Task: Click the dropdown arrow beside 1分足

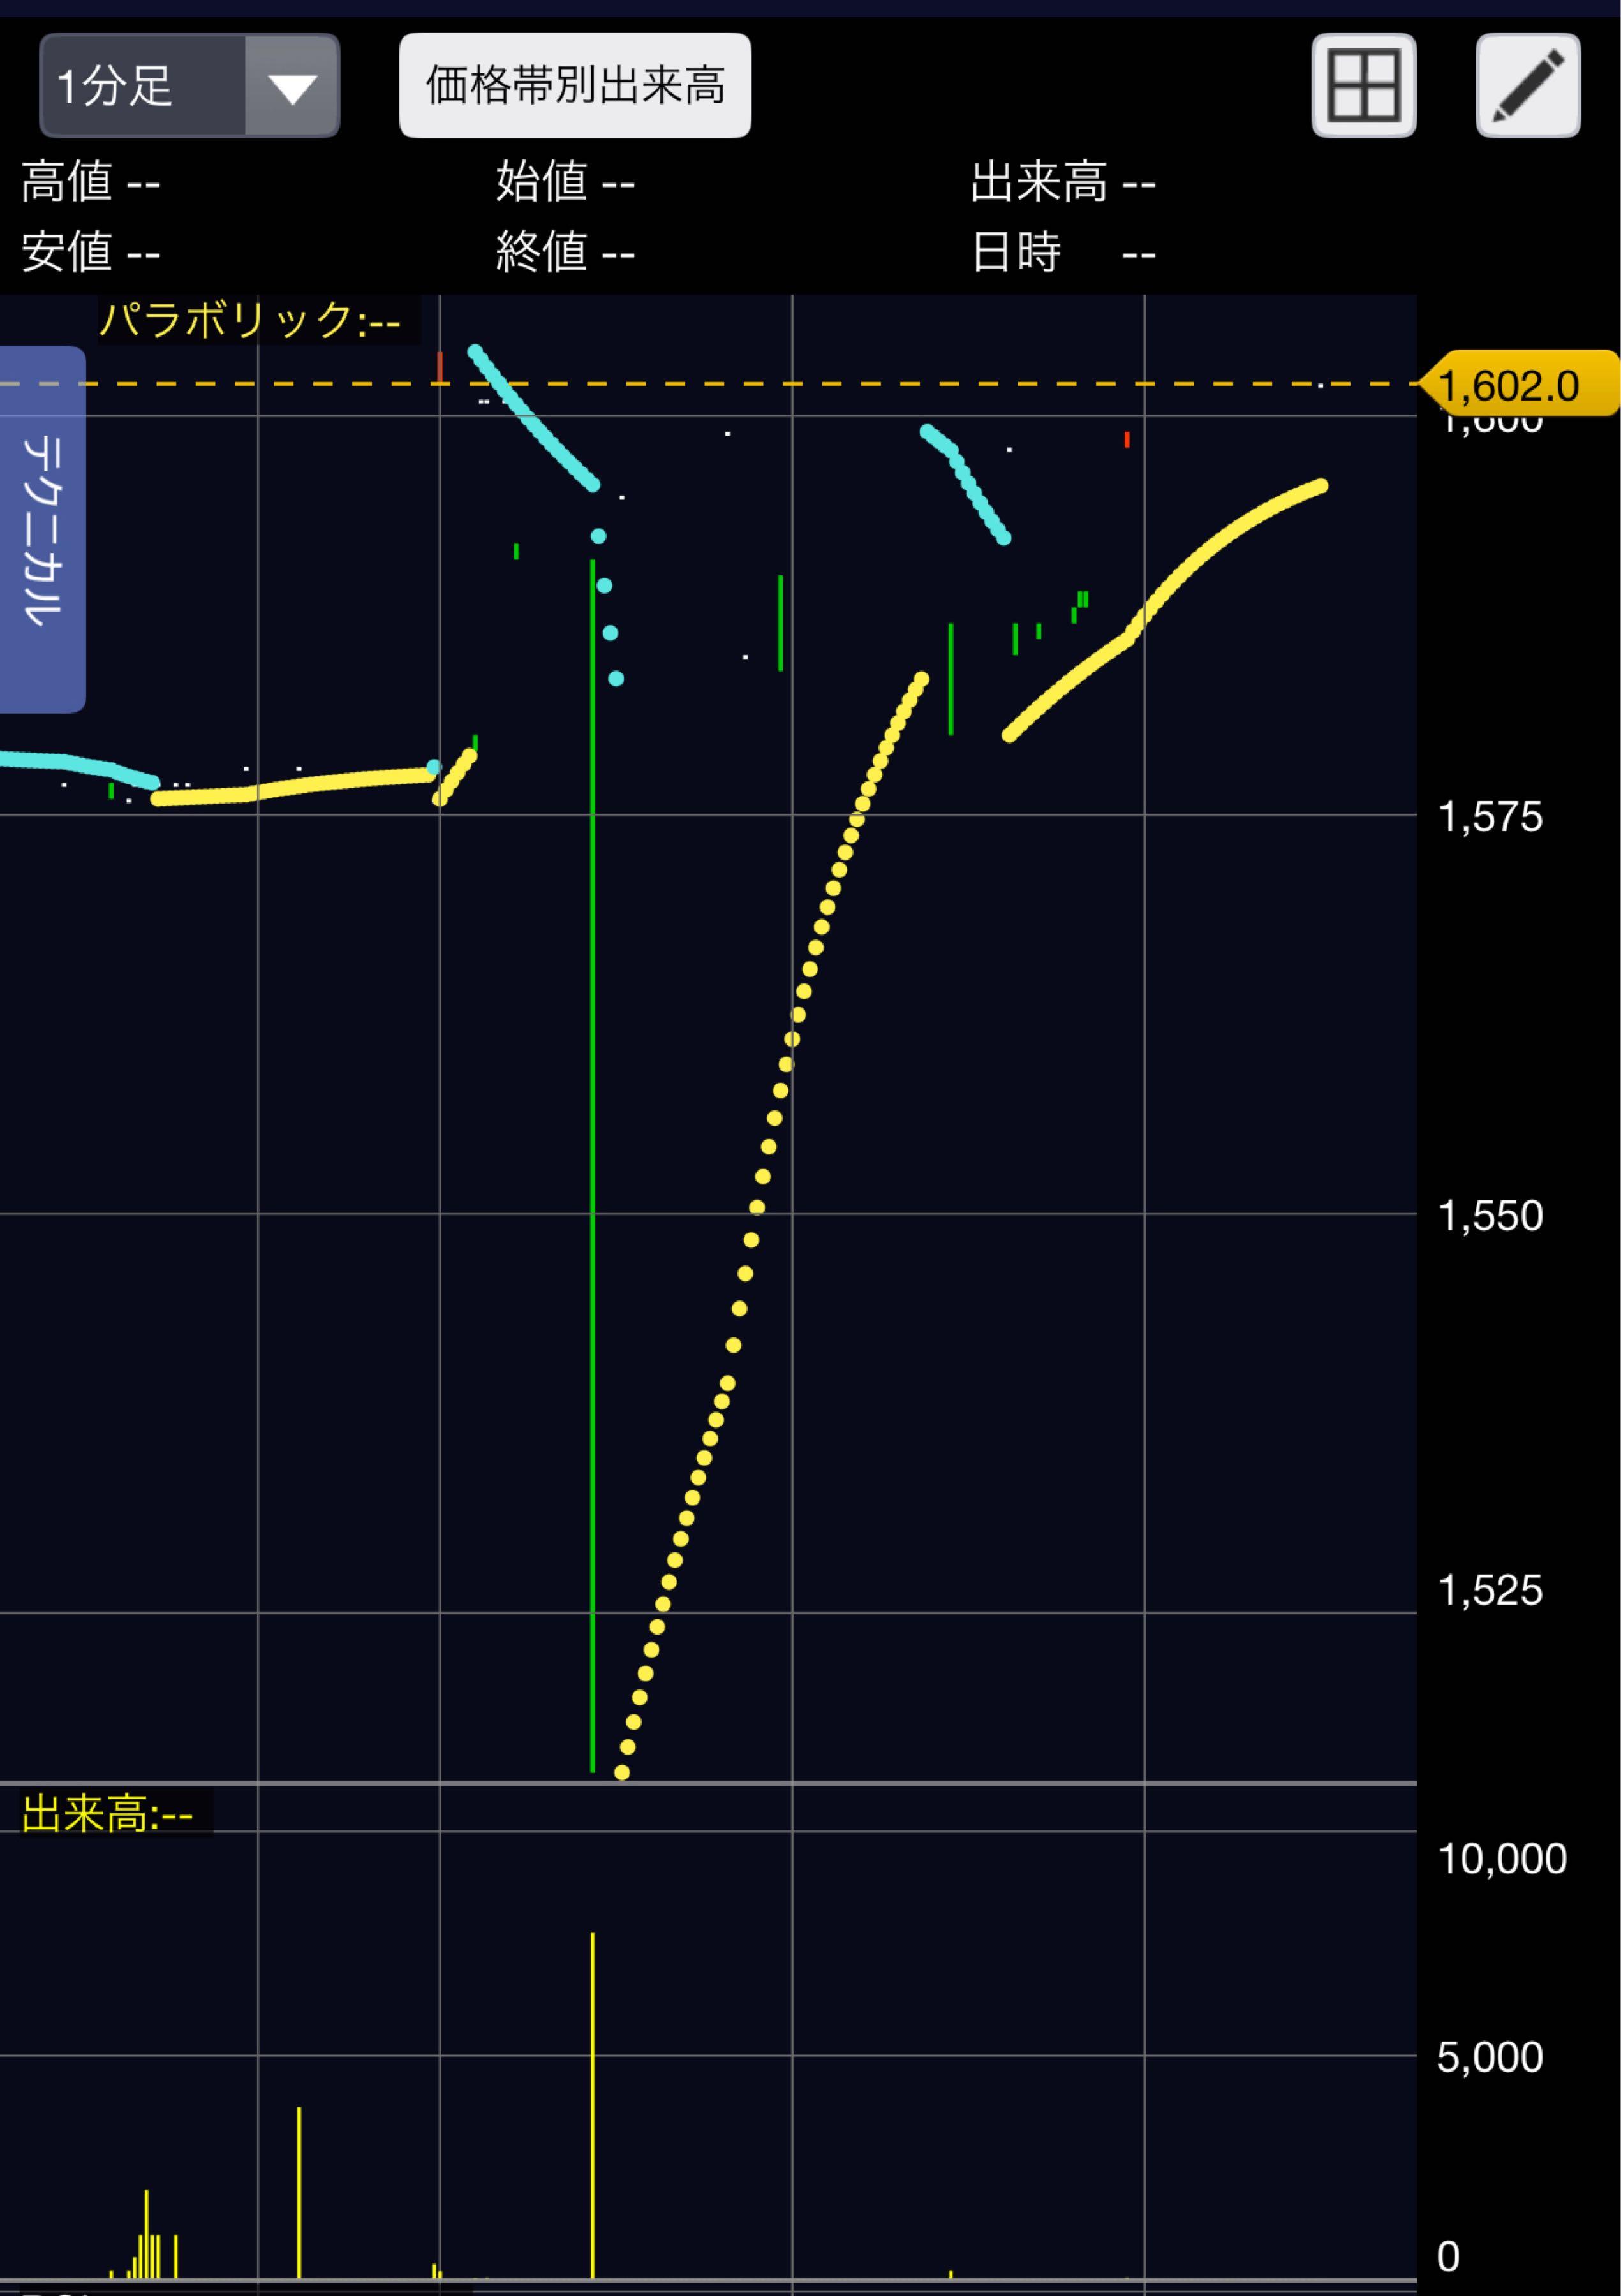Action: [292, 86]
